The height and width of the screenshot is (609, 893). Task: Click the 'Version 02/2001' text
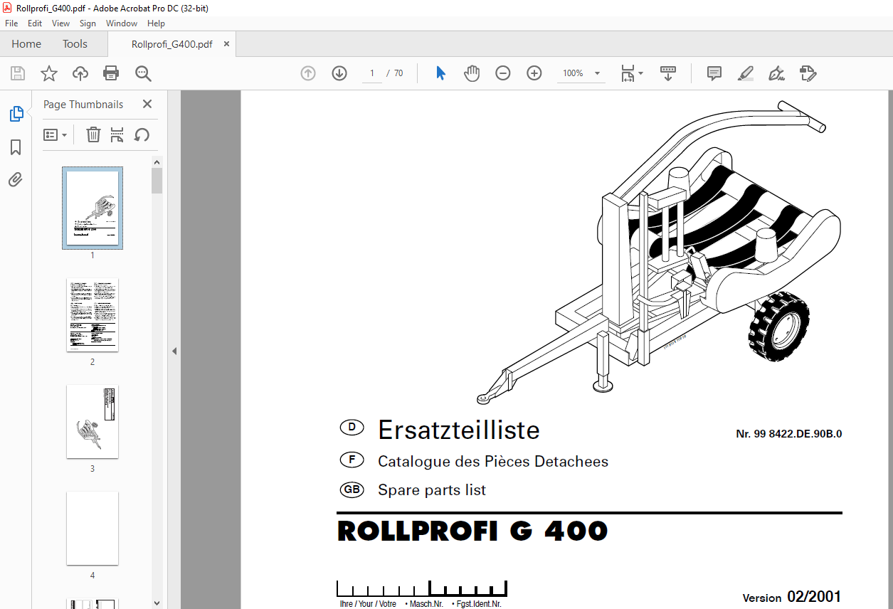click(x=792, y=597)
